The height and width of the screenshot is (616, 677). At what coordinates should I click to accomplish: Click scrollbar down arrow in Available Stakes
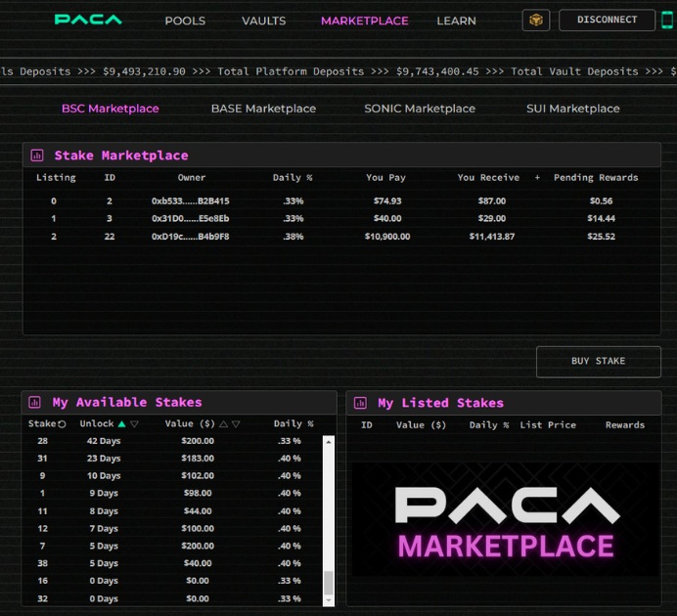point(329,600)
